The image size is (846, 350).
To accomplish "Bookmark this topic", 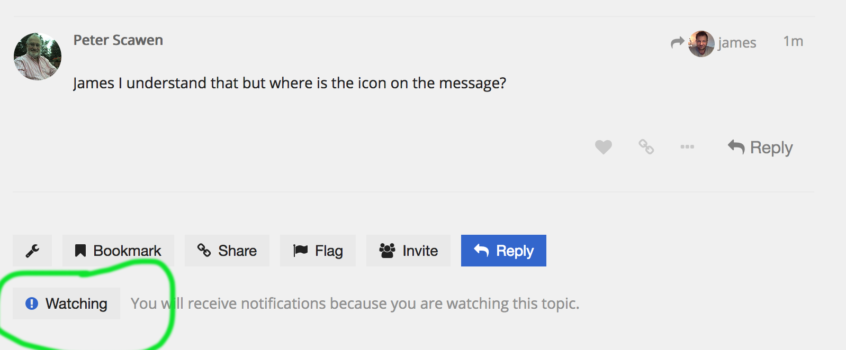I will [118, 251].
